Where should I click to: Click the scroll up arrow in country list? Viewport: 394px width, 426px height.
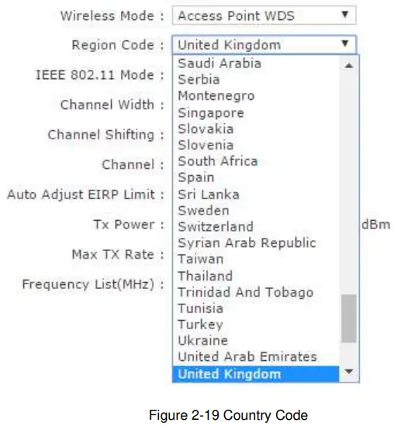[349, 66]
